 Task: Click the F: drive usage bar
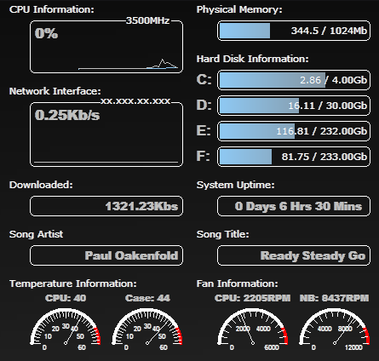pyautogui.click(x=294, y=157)
